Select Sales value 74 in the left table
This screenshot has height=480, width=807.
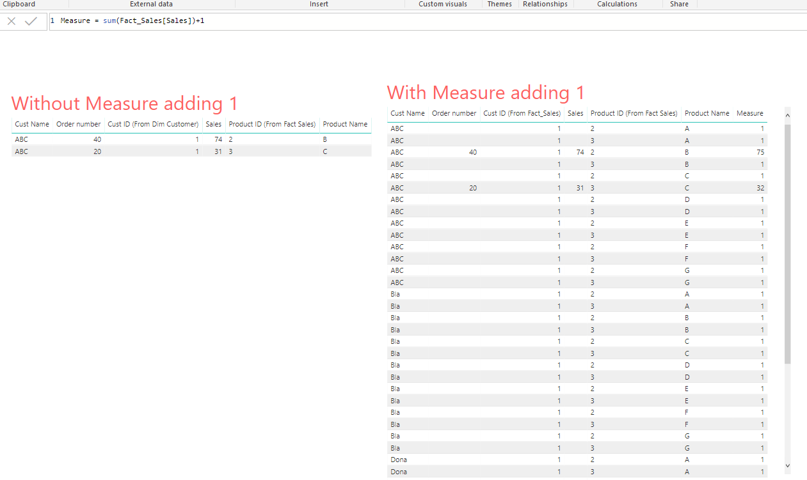(218, 139)
